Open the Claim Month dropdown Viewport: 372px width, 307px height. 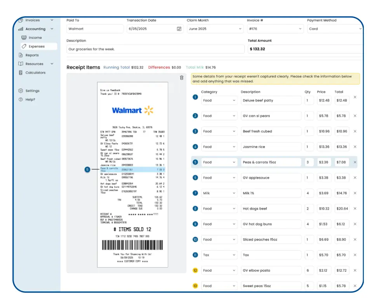[215, 29]
